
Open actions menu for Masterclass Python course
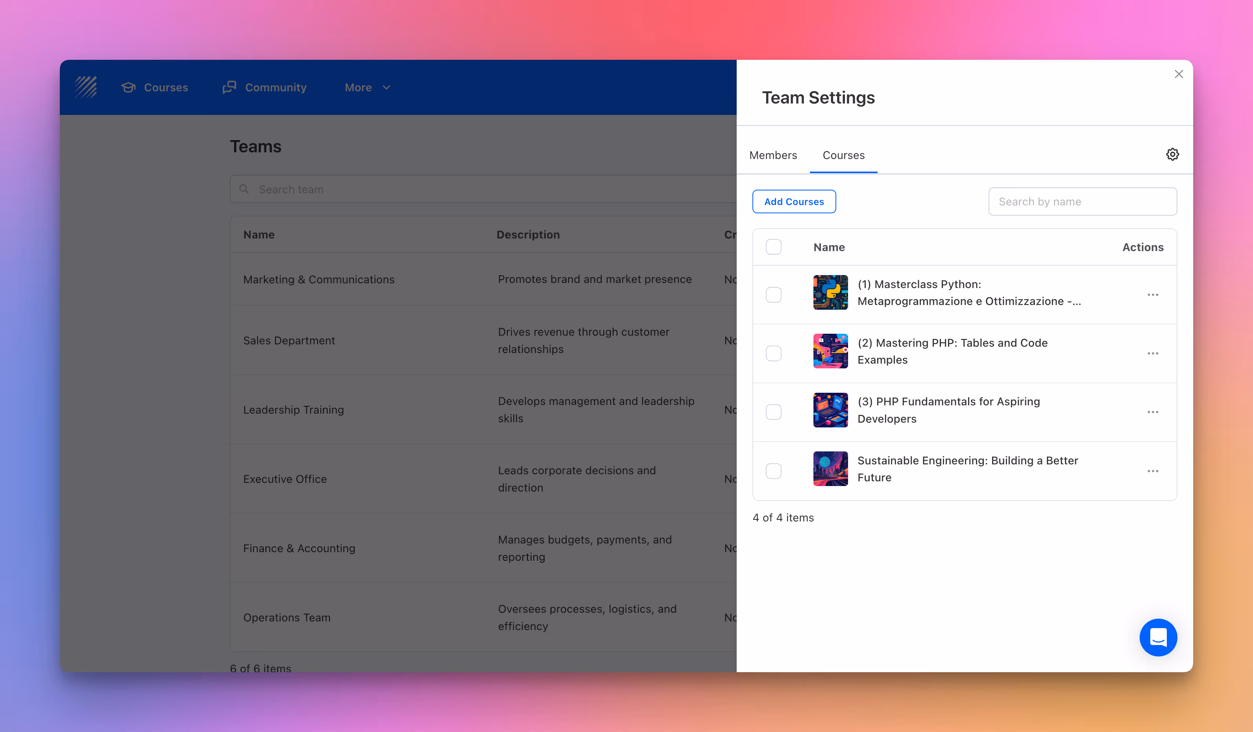click(x=1153, y=295)
